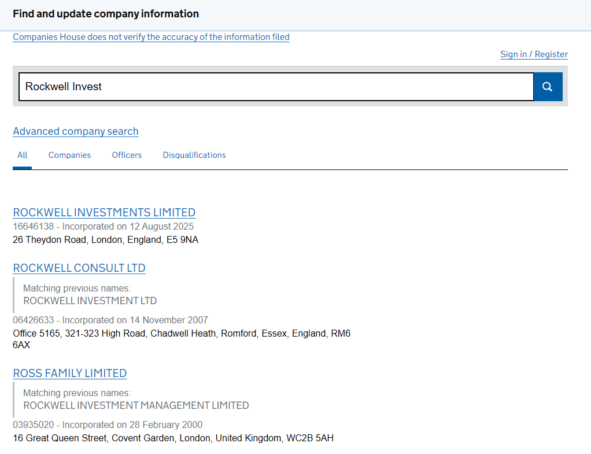Open the ROCKWELL INVESTMENTS LIMITED result

[104, 212]
